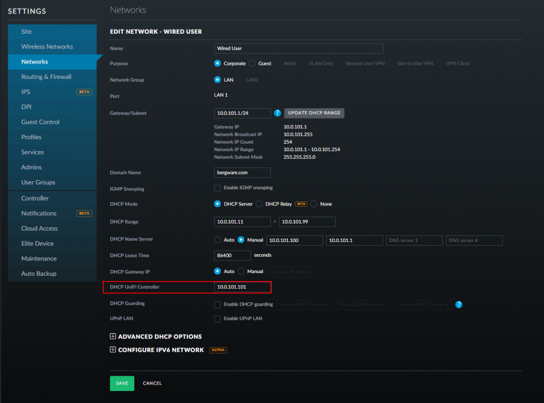The width and height of the screenshot is (544, 403).
Task: Open Guest Control settings
Action: 52,122
